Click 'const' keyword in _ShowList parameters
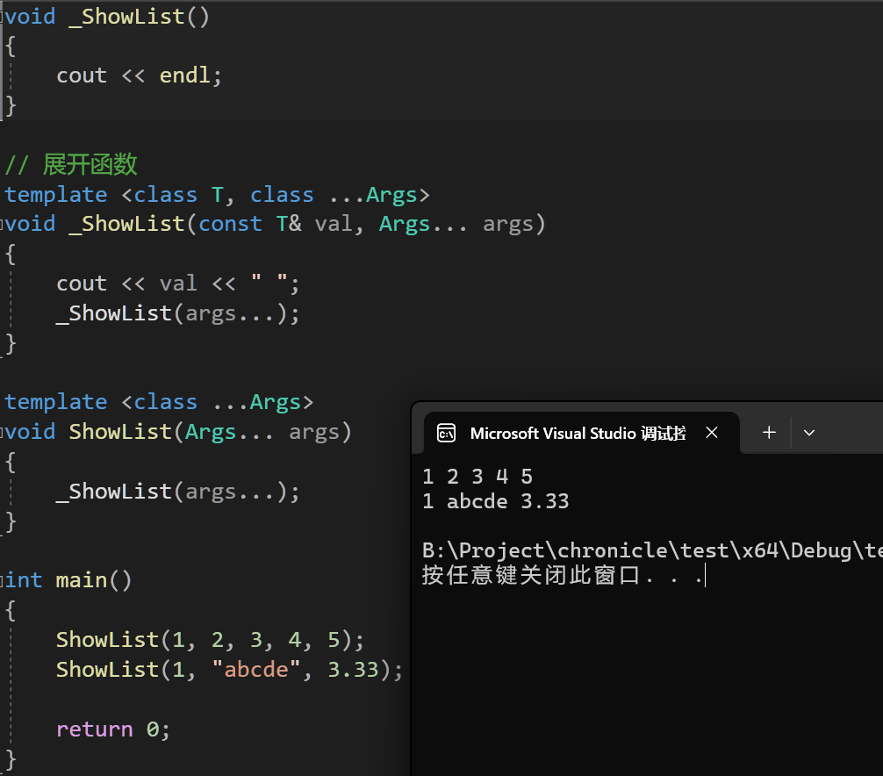This screenshot has height=776, width=883. (x=230, y=224)
